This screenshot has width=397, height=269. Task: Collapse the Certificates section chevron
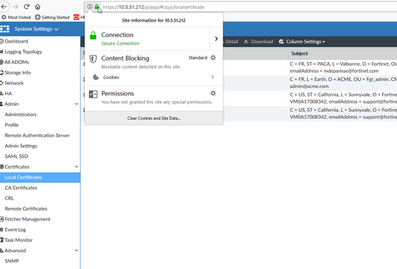pos(76,167)
